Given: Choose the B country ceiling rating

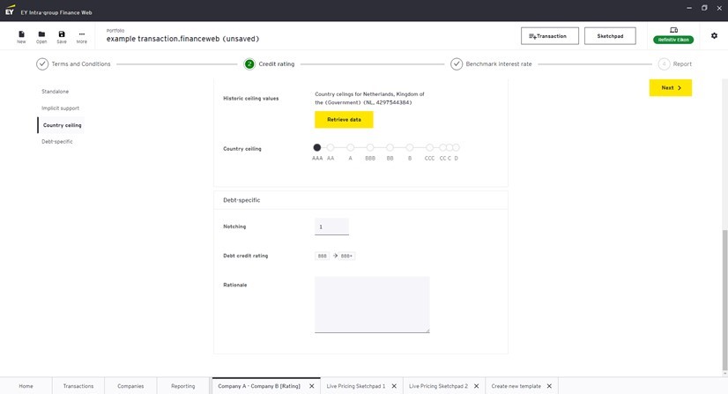Looking at the screenshot, I should point(410,148).
